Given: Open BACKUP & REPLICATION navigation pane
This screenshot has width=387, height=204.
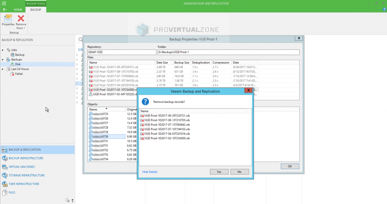Looking at the screenshot, I should point(37,149).
